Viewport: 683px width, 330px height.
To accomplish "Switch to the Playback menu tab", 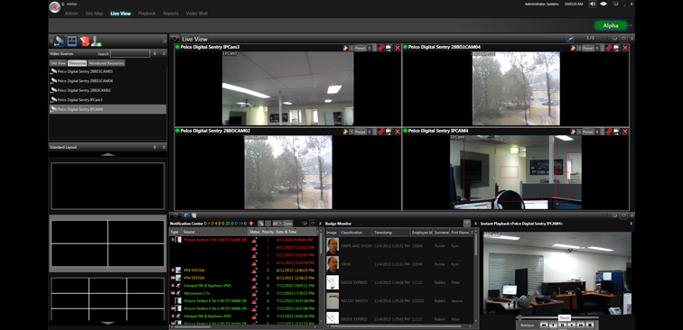I will pyautogui.click(x=146, y=14).
